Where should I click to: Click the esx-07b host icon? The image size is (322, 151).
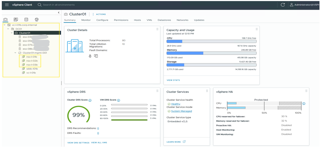tap(20, 45)
